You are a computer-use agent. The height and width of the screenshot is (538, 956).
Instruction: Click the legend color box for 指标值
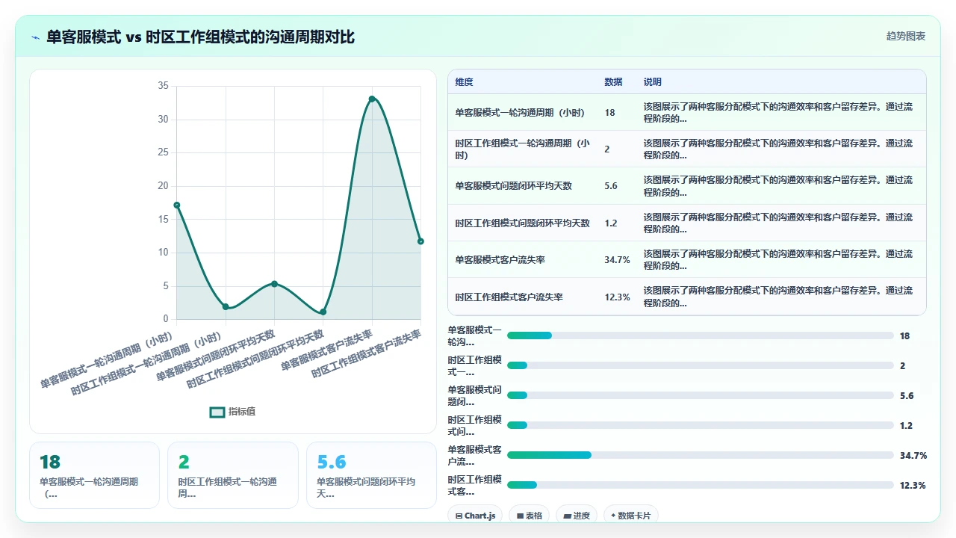point(217,412)
